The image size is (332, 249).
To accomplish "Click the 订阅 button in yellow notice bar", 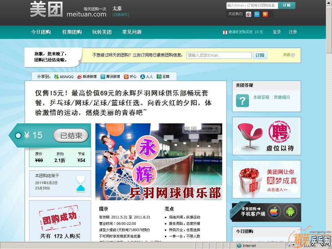I will click(x=260, y=55).
